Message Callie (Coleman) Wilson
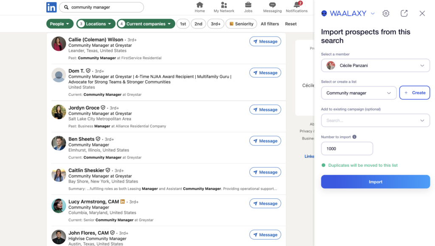 point(265,41)
